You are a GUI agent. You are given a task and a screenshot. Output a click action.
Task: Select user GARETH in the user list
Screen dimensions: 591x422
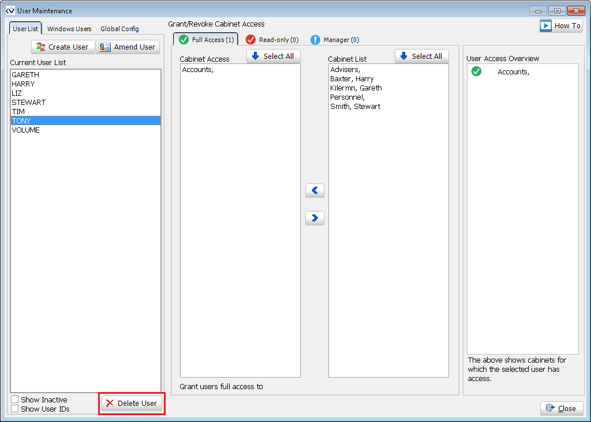click(x=85, y=74)
